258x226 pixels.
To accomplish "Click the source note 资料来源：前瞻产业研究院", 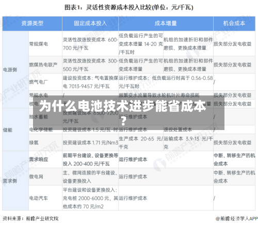I will click(30, 219).
